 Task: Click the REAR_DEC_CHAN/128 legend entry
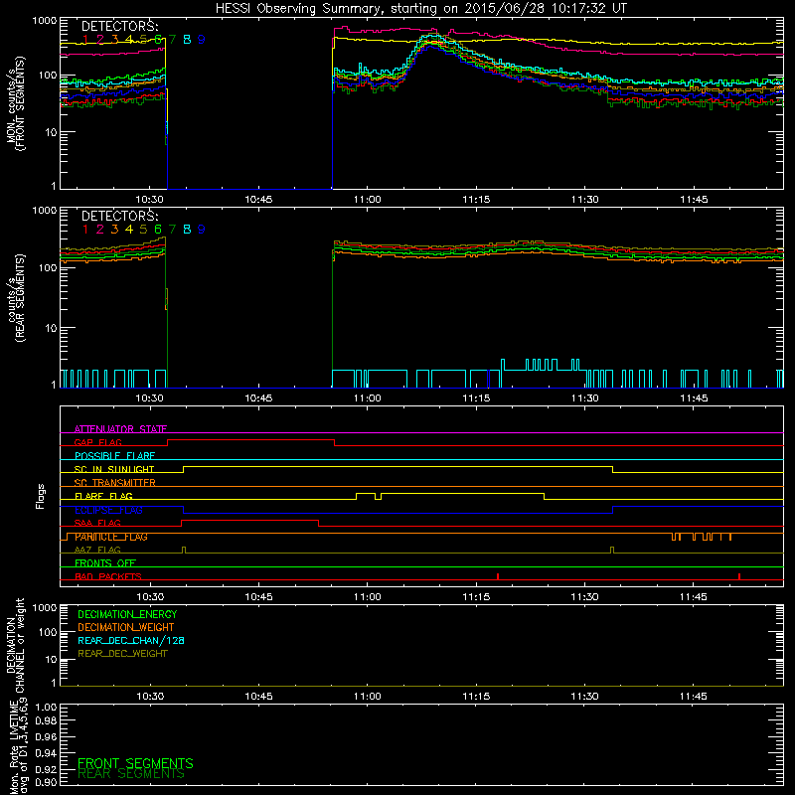[131, 640]
